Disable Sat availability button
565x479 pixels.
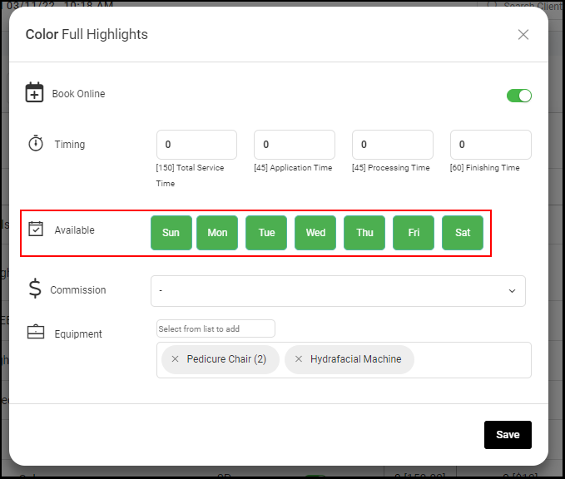click(463, 233)
